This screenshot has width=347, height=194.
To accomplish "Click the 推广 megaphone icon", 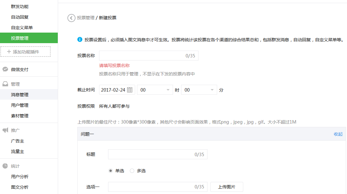I will [x=5, y=130].
